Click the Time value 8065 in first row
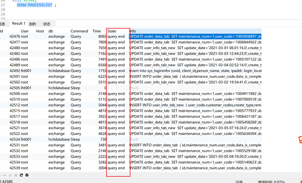The width and height of the screenshot is (302, 183). click(x=102, y=37)
